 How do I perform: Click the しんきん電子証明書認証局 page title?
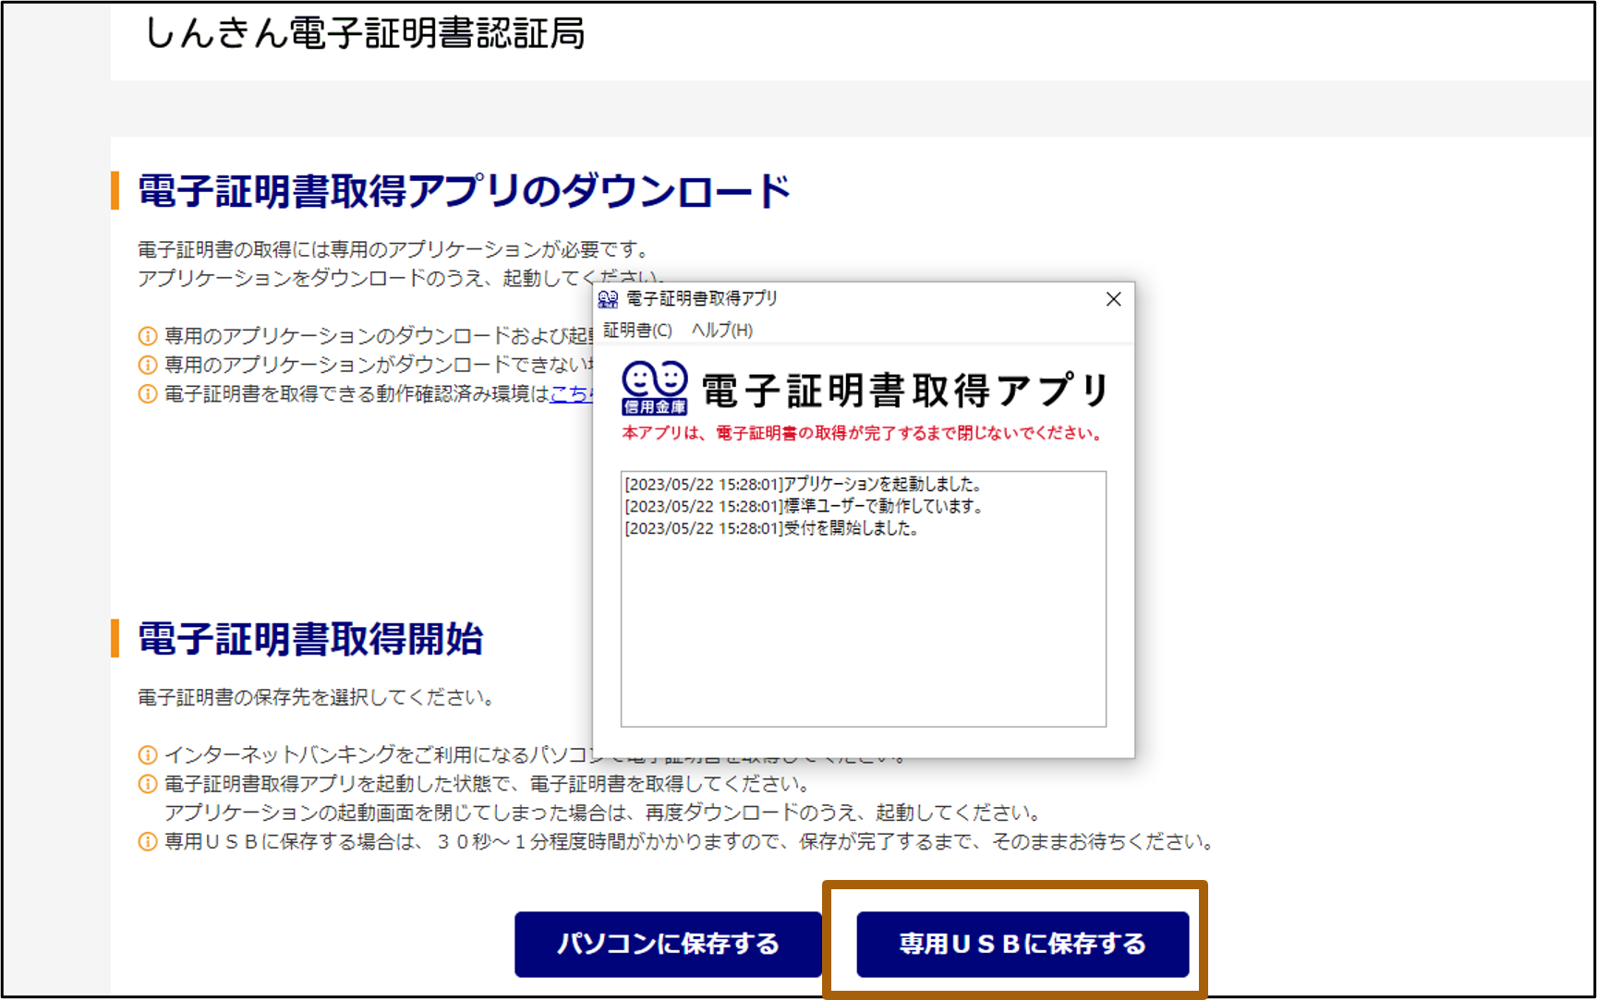point(365,33)
